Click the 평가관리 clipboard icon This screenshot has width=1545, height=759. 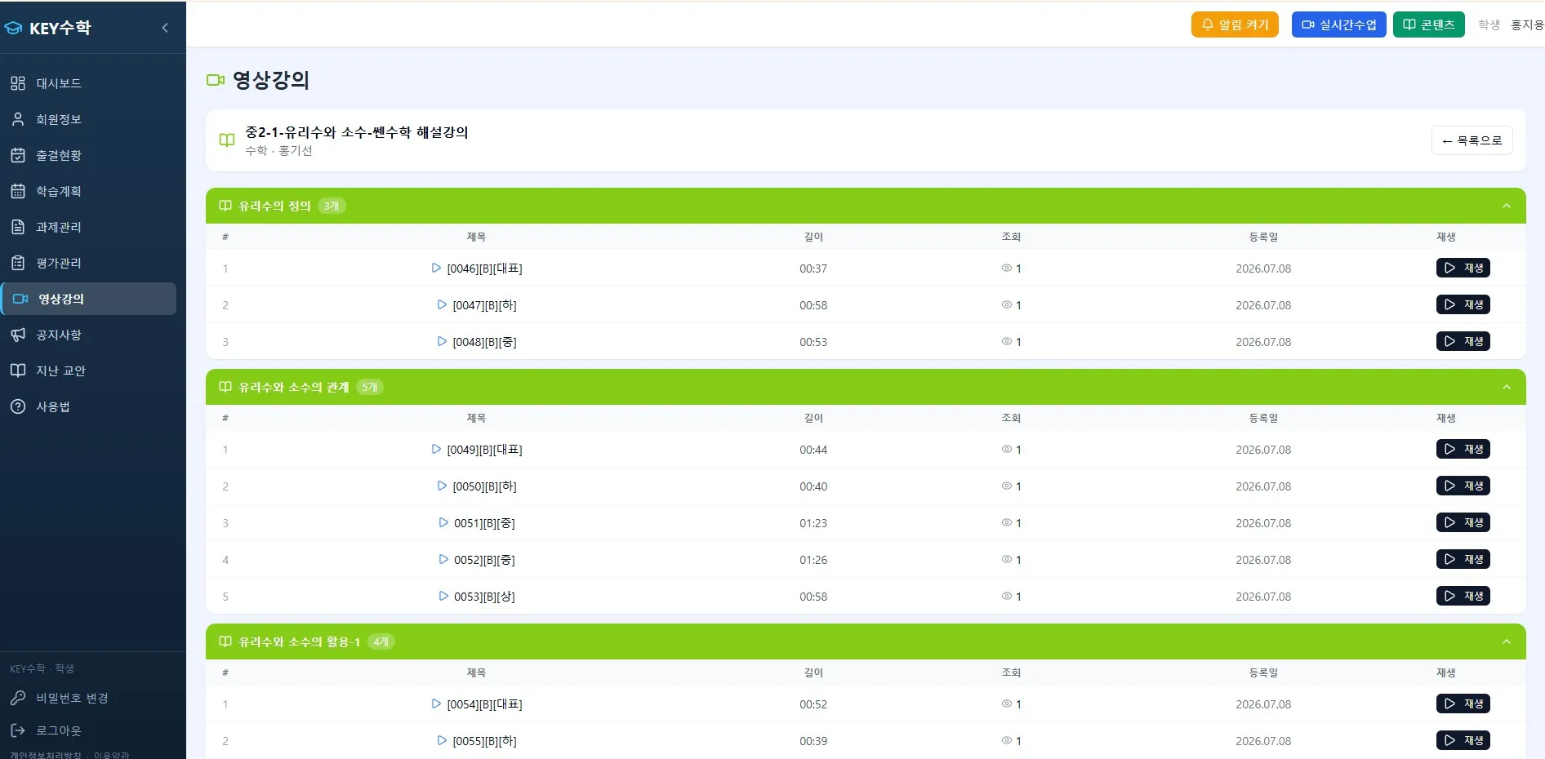click(x=18, y=263)
